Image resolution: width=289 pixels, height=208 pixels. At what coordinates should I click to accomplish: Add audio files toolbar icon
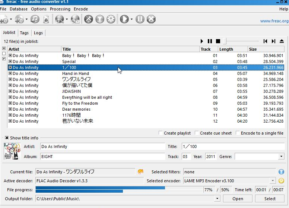pyautogui.click(x=4, y=19)
